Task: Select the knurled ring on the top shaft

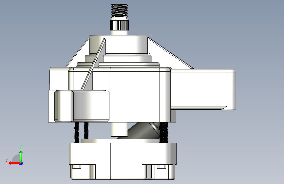Action: pyautogui.click(x=119, y=25)
